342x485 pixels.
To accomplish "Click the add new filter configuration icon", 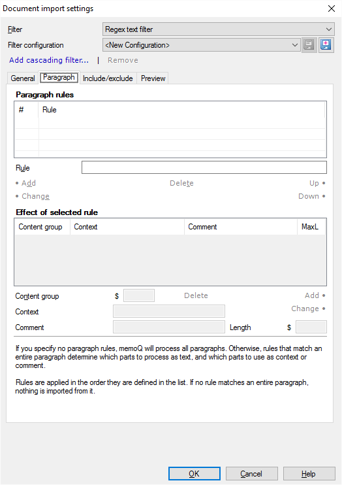I will pos(326,45).
